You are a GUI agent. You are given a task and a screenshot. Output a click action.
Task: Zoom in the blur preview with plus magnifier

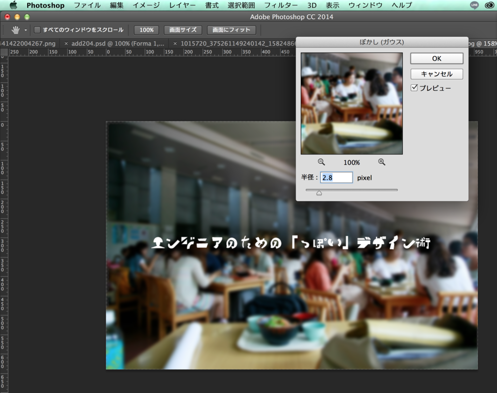pyautogui.click(x=381, y=162)
